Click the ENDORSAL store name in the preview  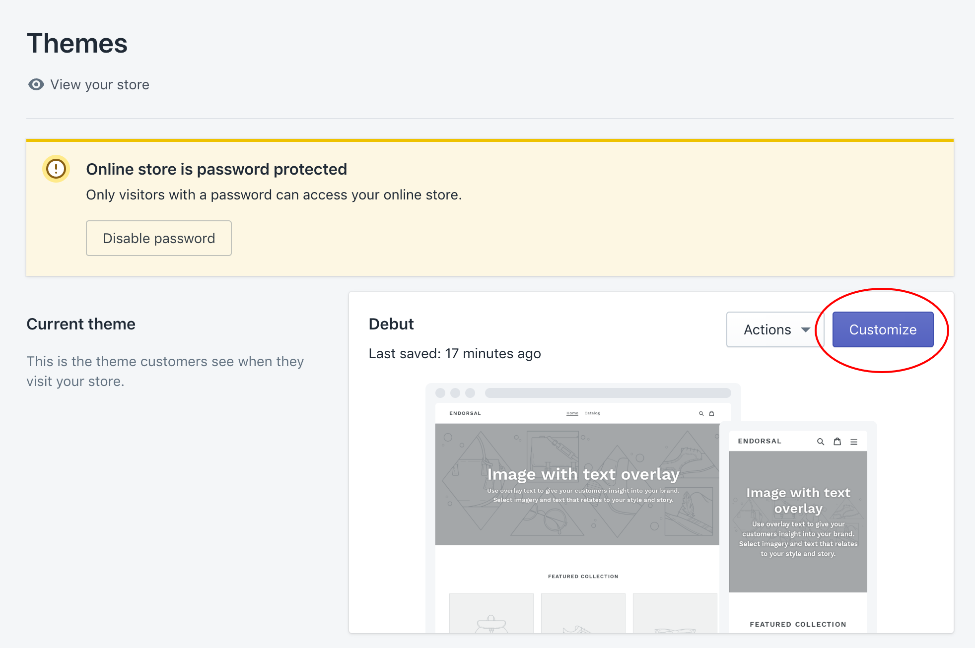pyautogui.click(x=465, y=413)
